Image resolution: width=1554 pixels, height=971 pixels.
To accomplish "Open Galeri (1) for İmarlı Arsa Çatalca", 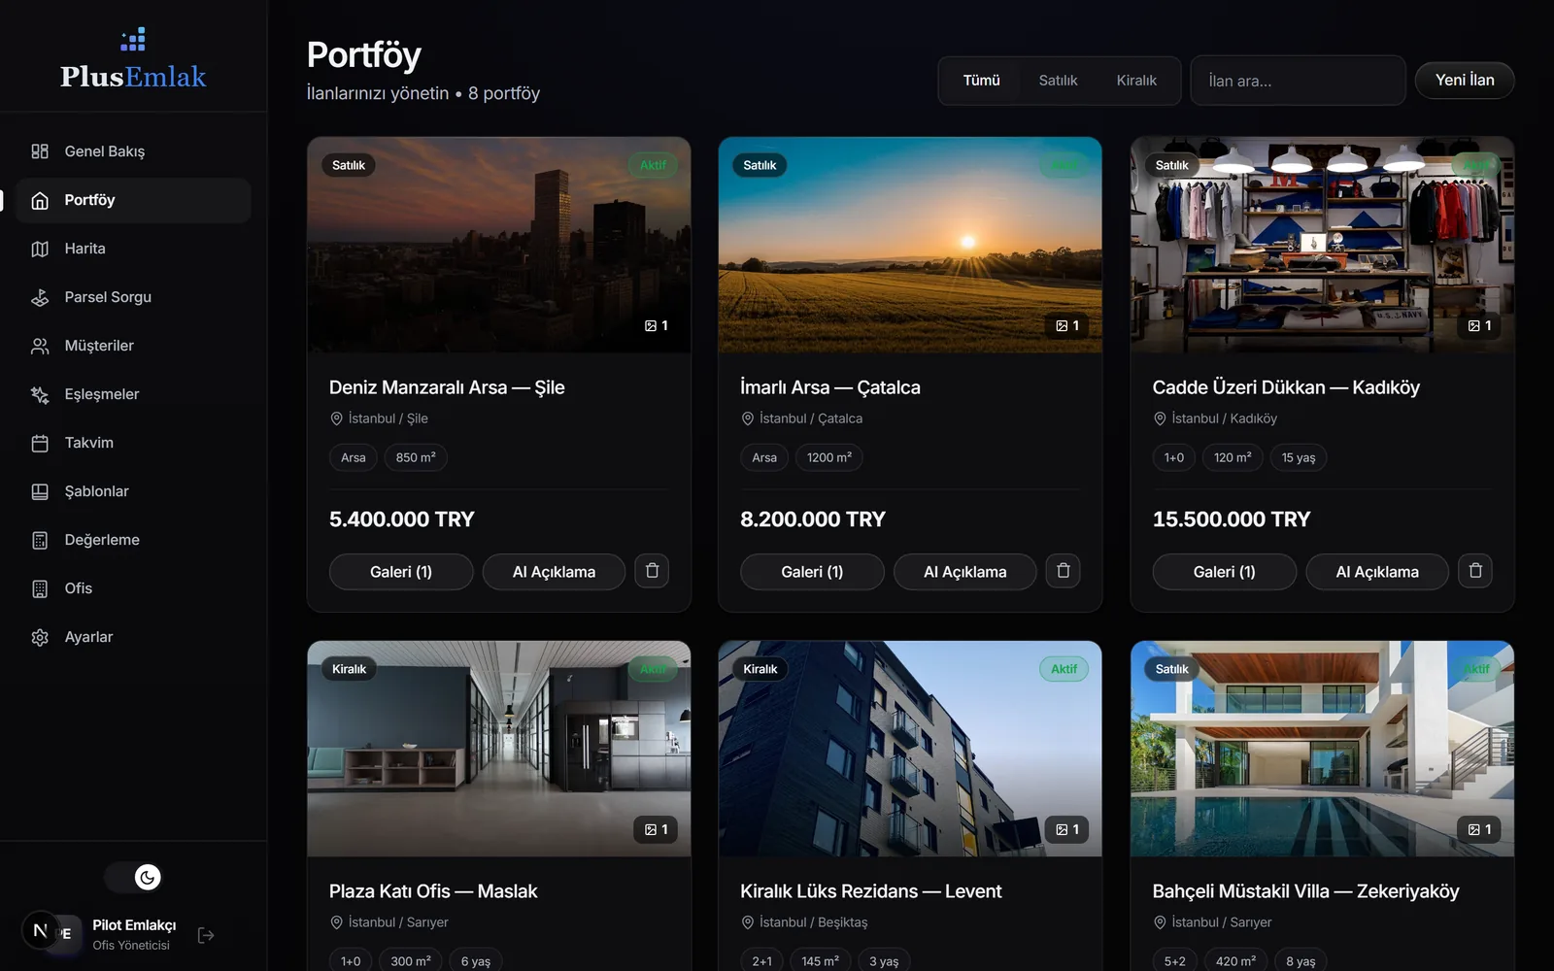I will (x=812, y=572).
